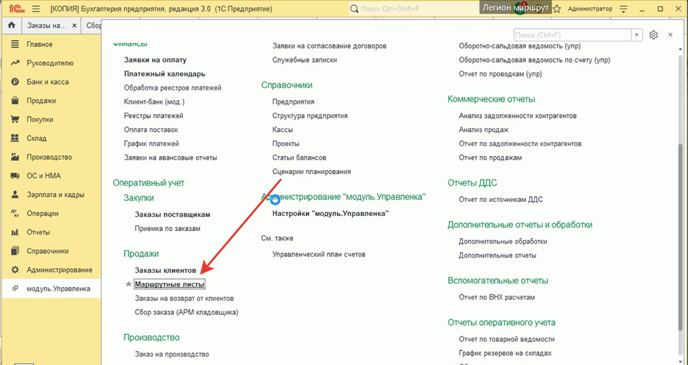Click the Продажи shopping bag icon

pos(15,100)
